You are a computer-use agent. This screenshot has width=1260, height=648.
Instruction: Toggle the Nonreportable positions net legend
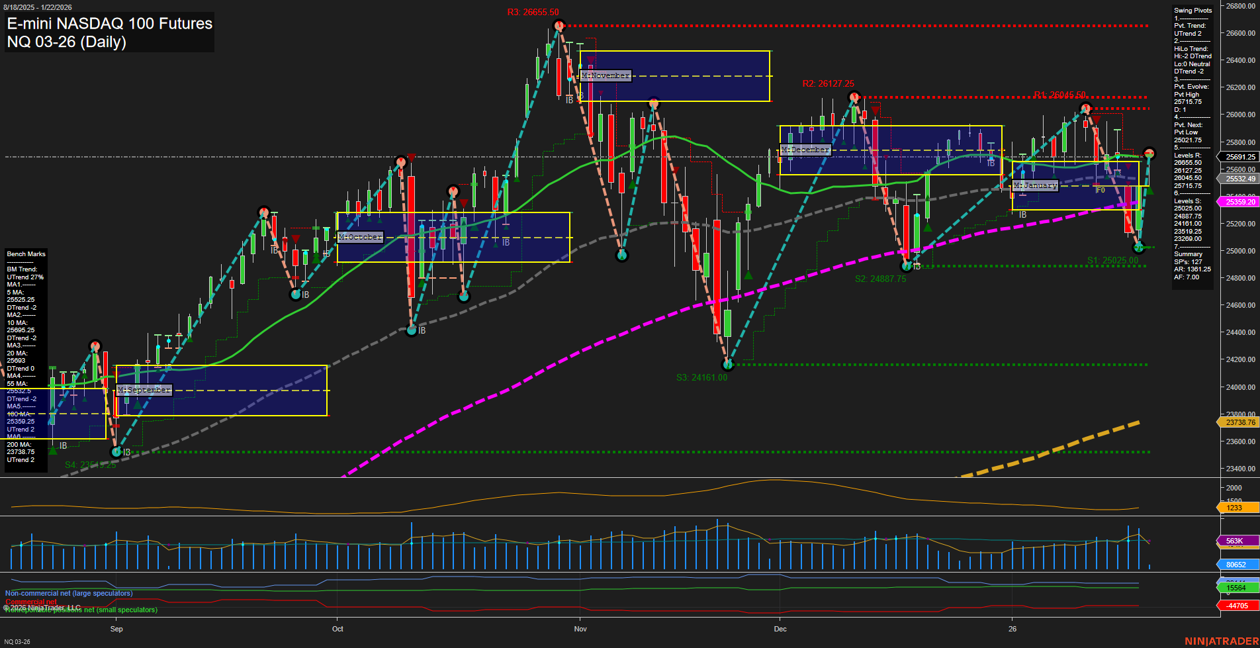(x=79, y=610)
